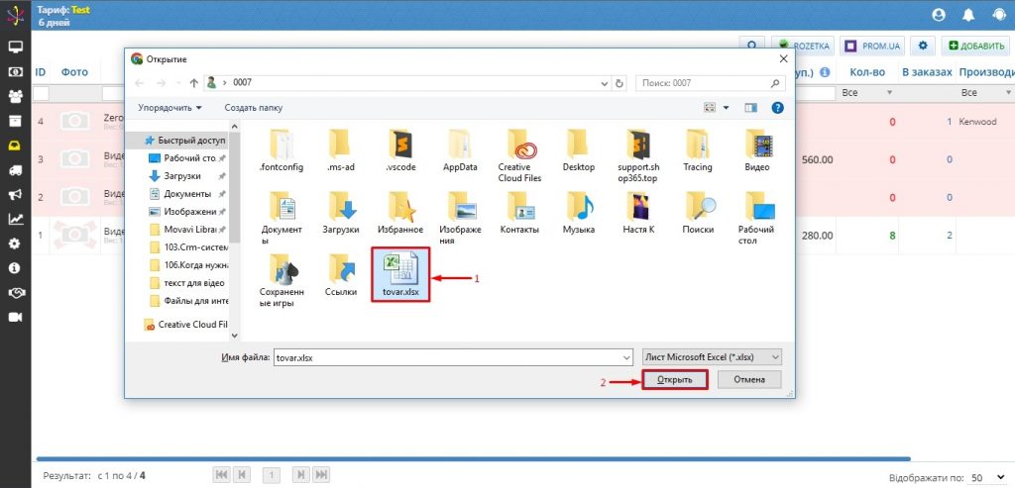Click the 'Открыть' button
This screenshot has width=1015, height=488.
674,380
